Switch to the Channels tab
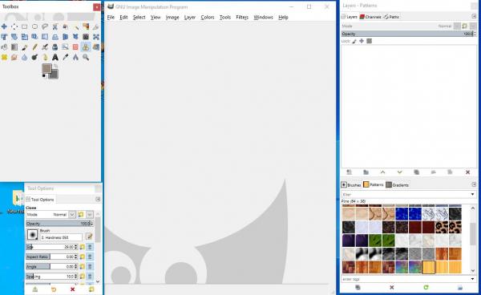481x295 pixels. pos(370,17)
